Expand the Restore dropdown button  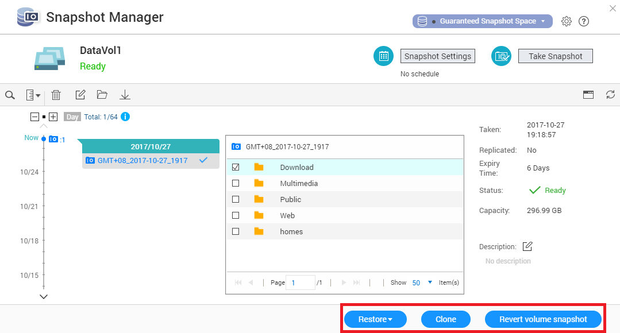(375, 319)
